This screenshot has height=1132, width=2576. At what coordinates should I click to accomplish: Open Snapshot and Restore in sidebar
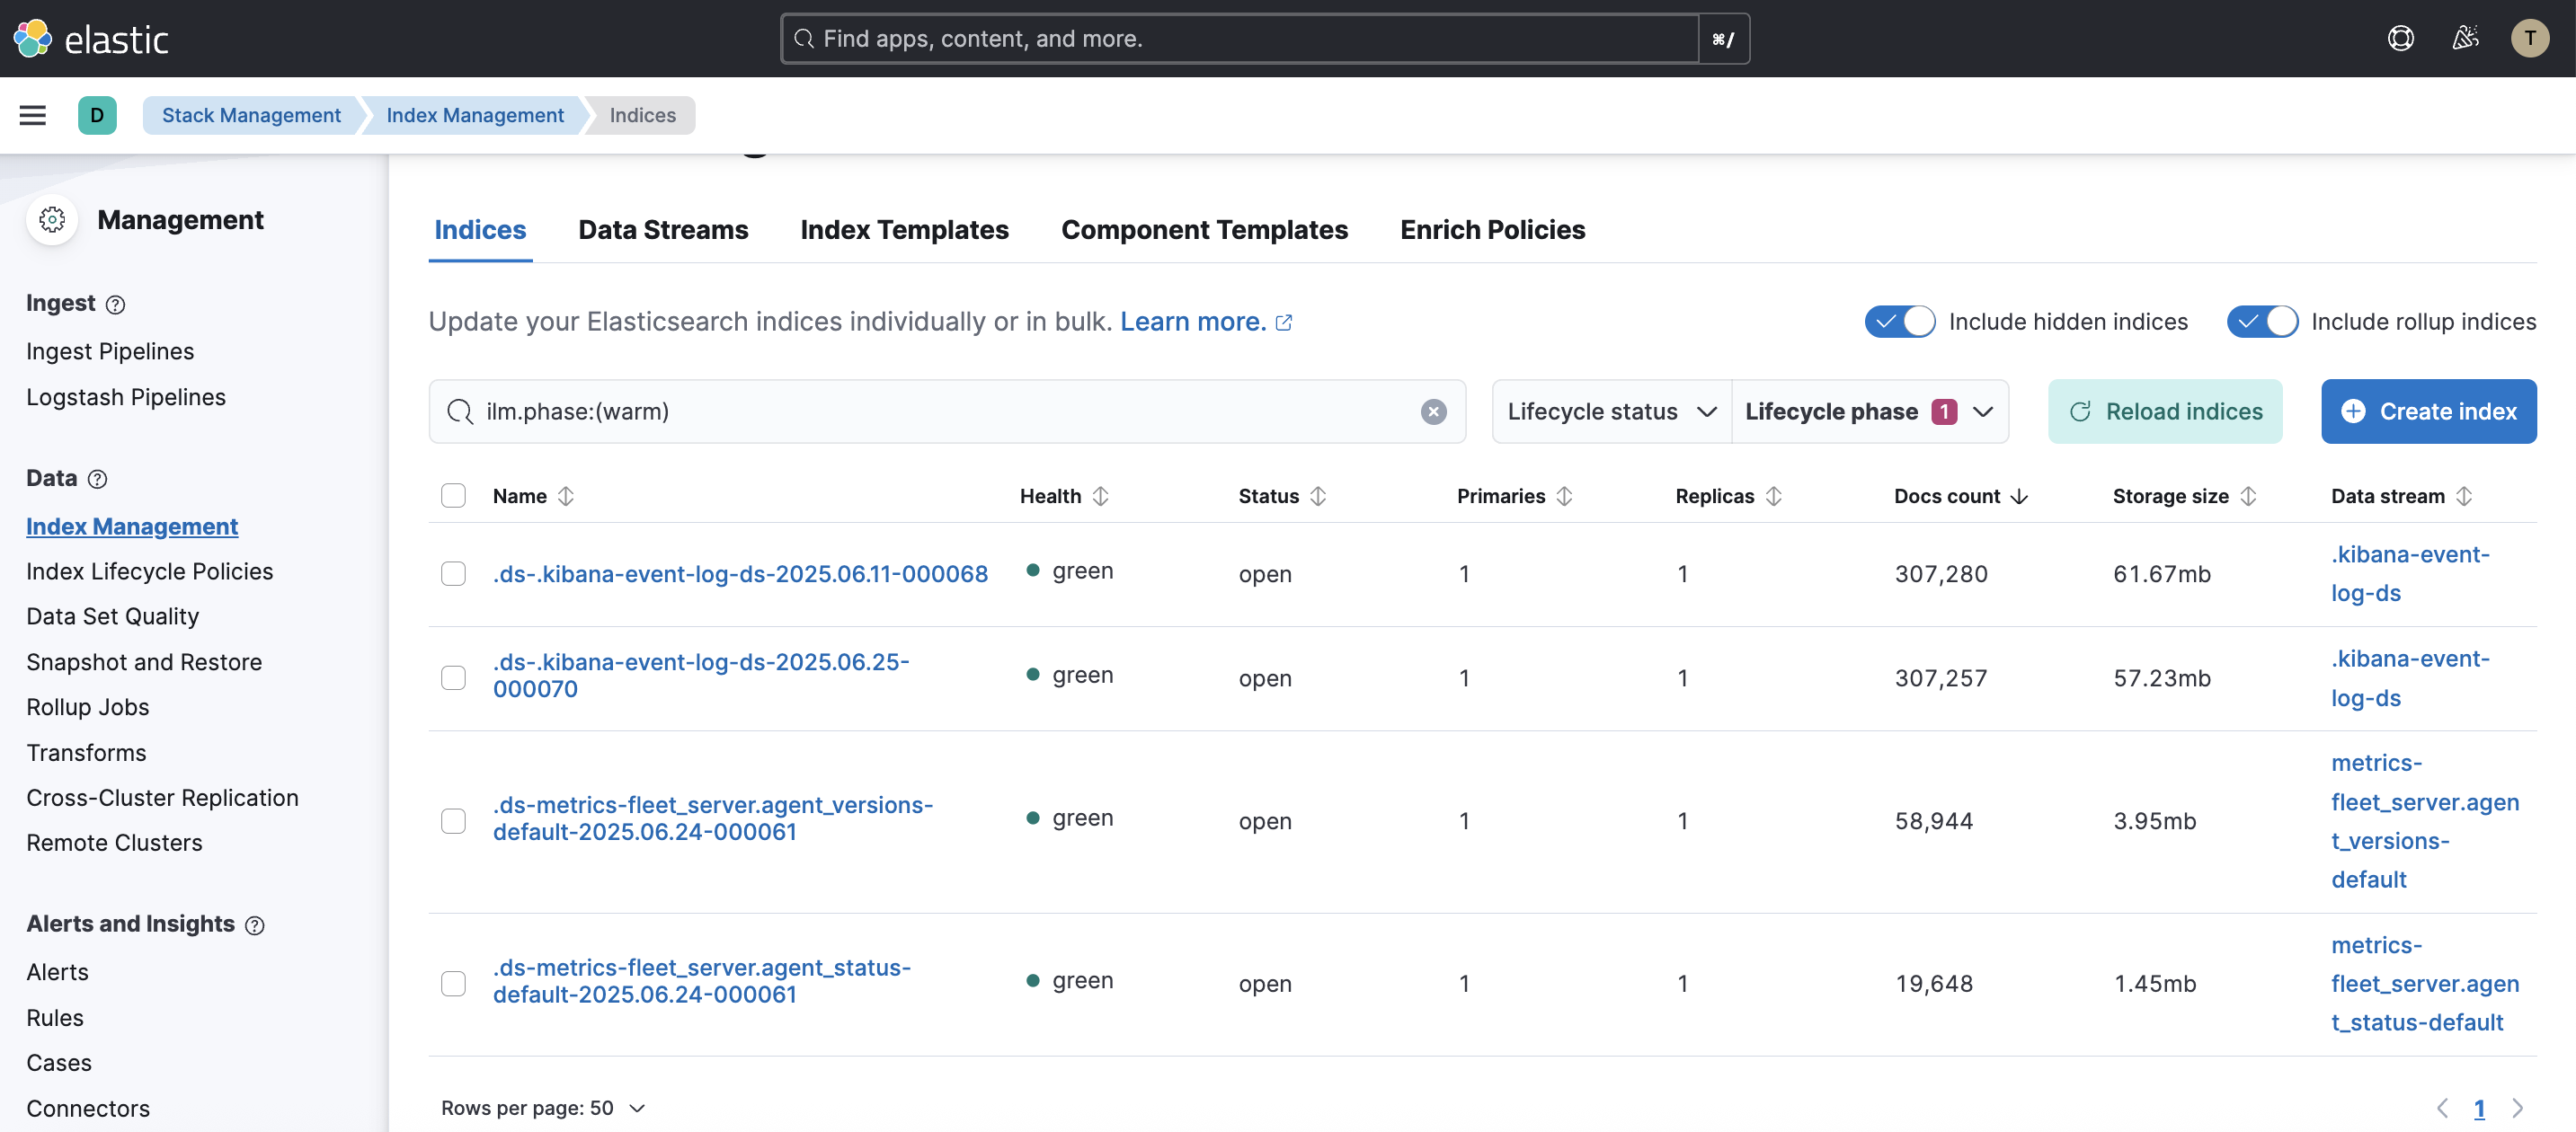[x=144, y=662]
